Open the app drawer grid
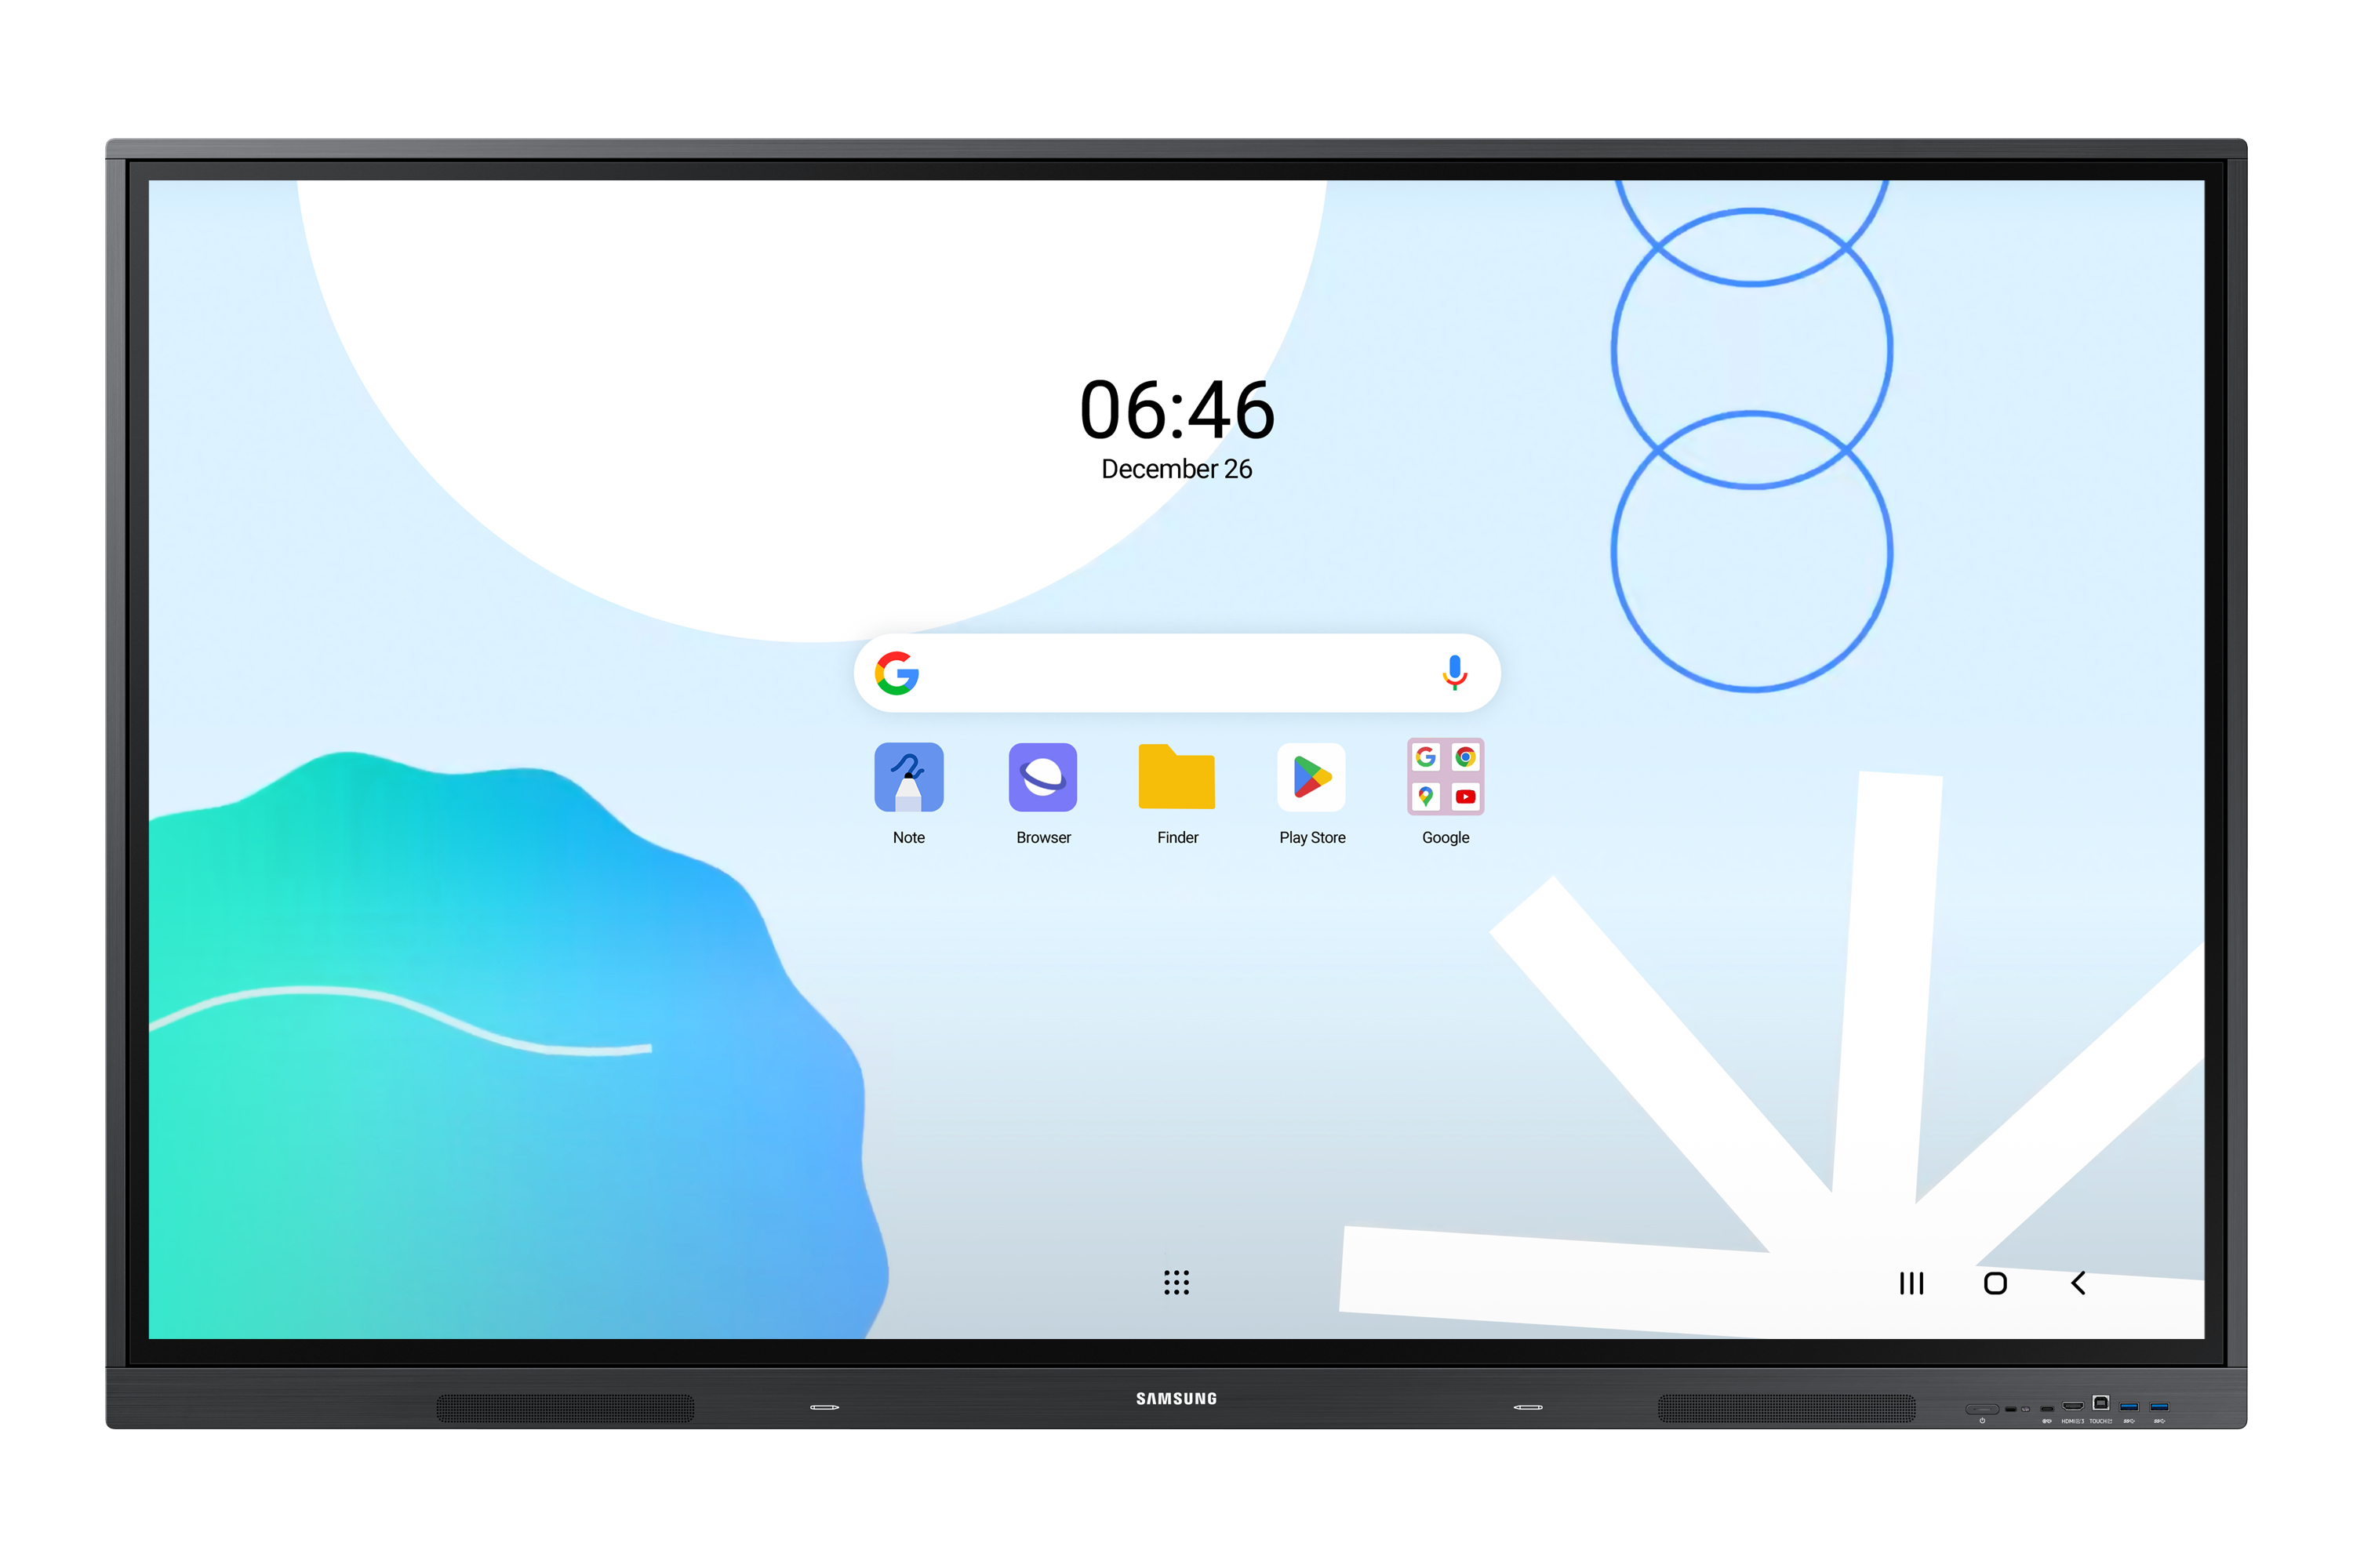The width and height of the screenshot is (2353, 1568). [1175, 1281]
